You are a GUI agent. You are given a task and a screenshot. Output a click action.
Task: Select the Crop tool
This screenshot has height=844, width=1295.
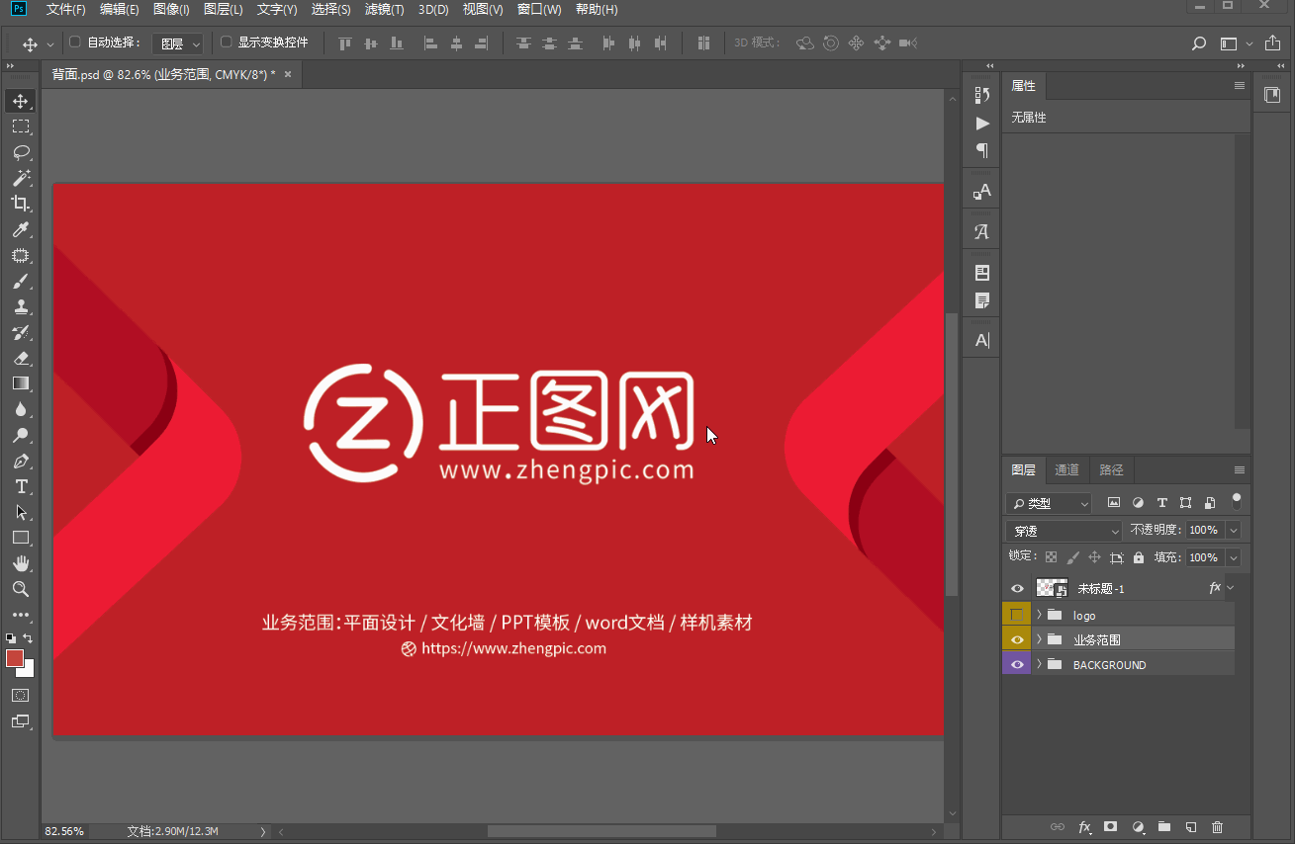20,204
